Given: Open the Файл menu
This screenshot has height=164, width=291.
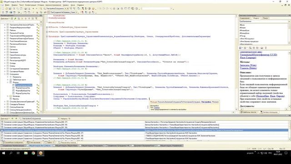Looking at the screenshot, I should point(7,5).
